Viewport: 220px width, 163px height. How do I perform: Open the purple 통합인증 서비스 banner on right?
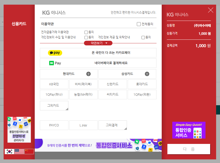click(x=189, y=130)
